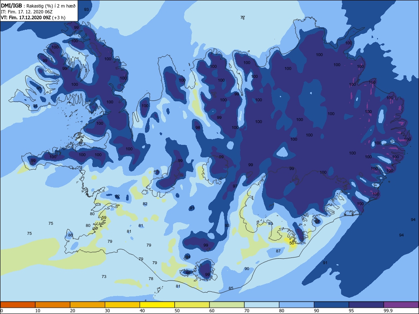Click the '59' humidity value on the map
This screenshot has width=419, height=314.
tap(104, 217)
